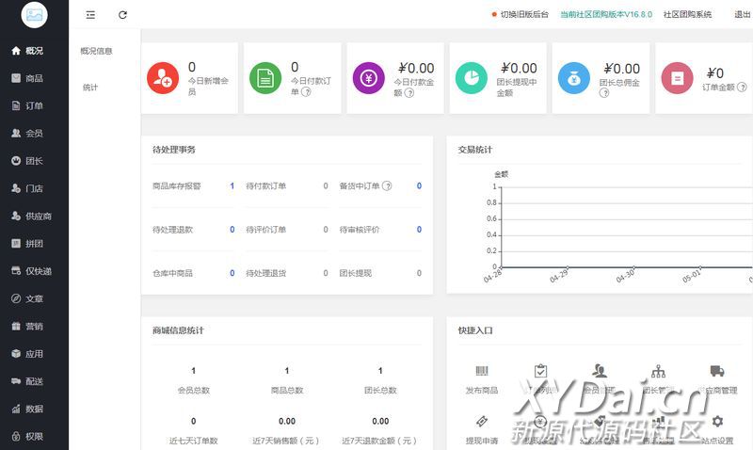The image size is (753, 450).
Task: Open 订单 menu in sidebar
Action: [x=34, y=105]
